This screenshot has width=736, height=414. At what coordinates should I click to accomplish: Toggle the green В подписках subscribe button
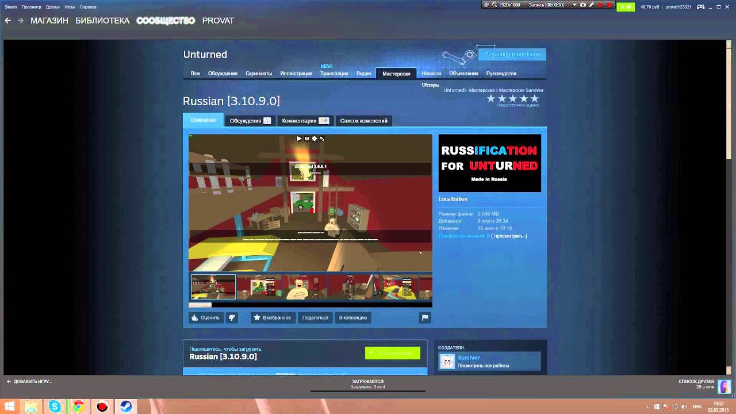click(393, 352)
